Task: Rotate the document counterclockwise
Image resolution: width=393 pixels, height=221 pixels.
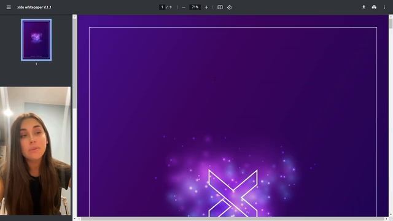Action: pyautogui.click(x=229, y=7)
